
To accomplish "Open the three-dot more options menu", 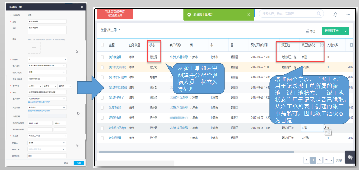I will click(x=348, y=14).
